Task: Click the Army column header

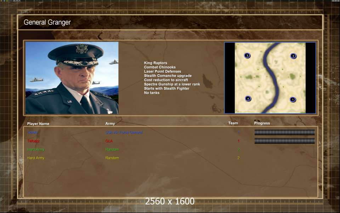Action: 110,124
